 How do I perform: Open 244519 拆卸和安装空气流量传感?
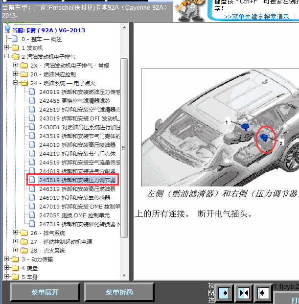point(79,163)
